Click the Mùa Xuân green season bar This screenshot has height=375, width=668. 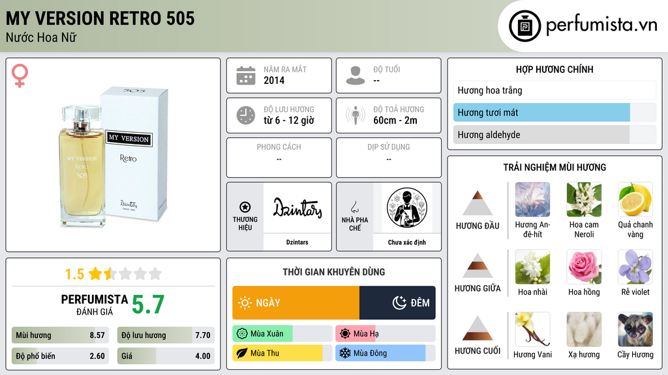point(282,334)
